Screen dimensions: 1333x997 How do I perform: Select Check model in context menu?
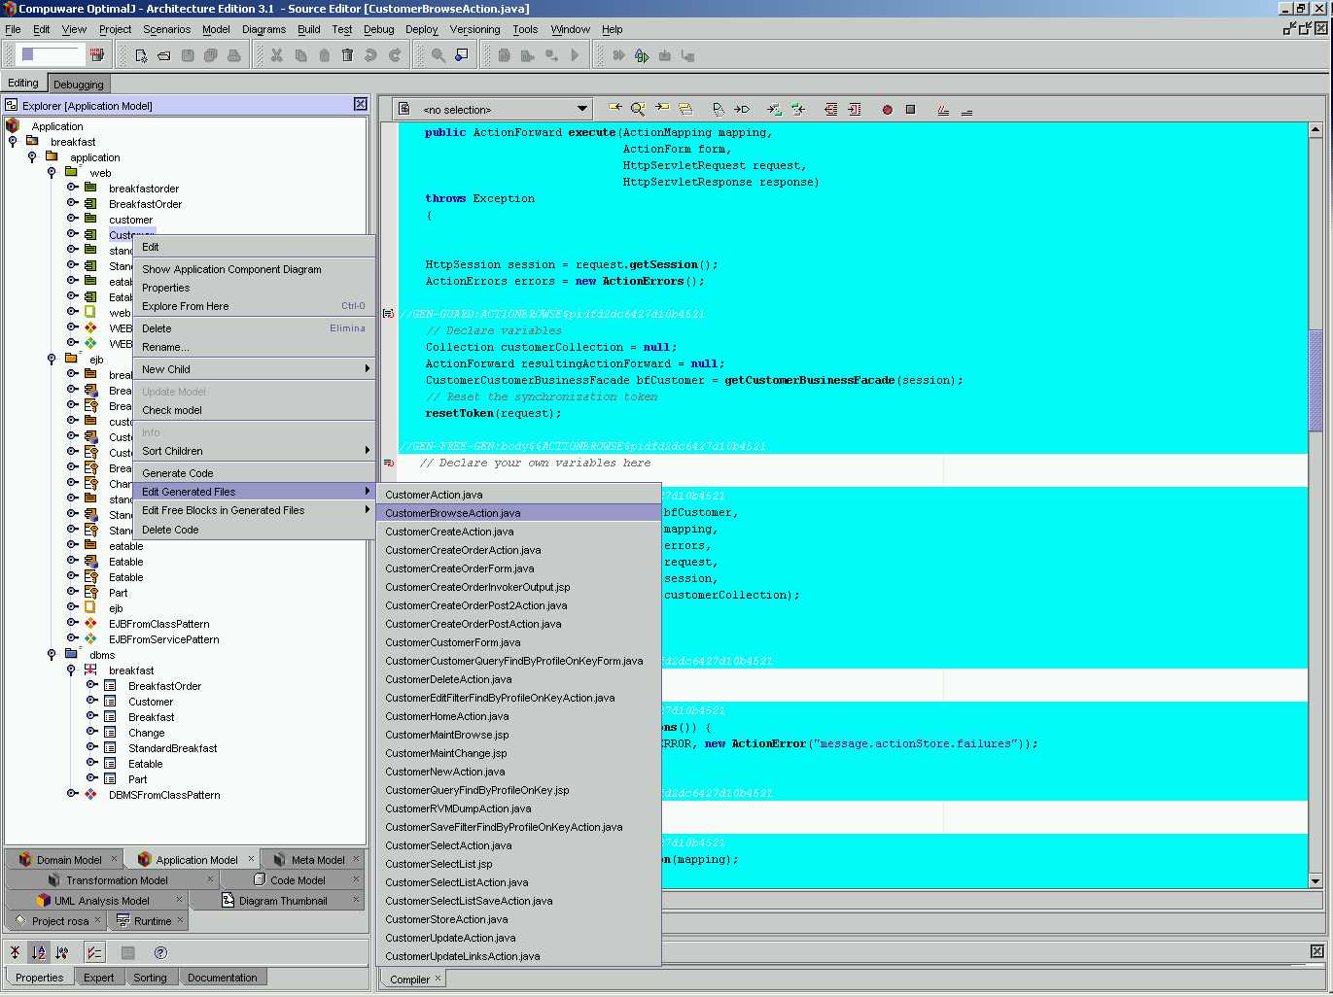click(x=255, y=410)
